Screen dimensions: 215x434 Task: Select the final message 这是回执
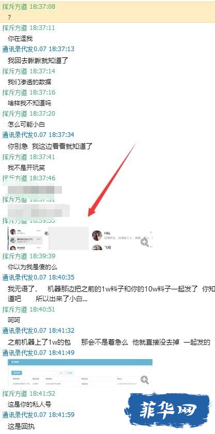click(x=21, y=426)
